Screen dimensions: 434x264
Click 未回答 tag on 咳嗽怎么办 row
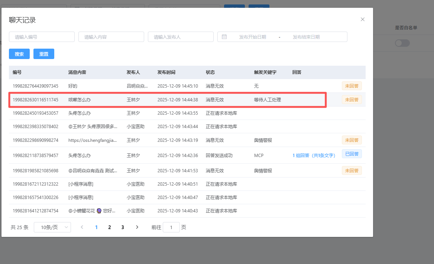click(x=352, y=100)
